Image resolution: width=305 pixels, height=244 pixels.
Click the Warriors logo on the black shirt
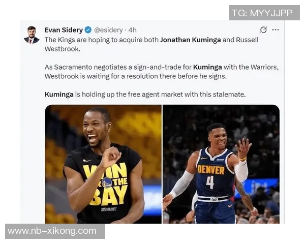[x=107, y=183]
